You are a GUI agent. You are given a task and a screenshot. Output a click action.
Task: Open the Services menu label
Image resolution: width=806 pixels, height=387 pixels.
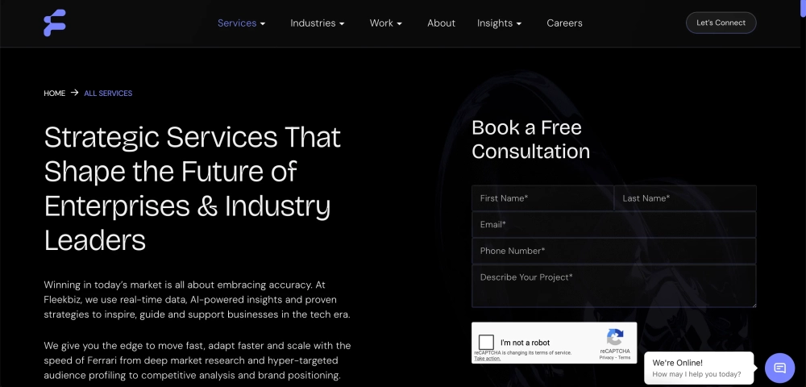coord(237,23)
